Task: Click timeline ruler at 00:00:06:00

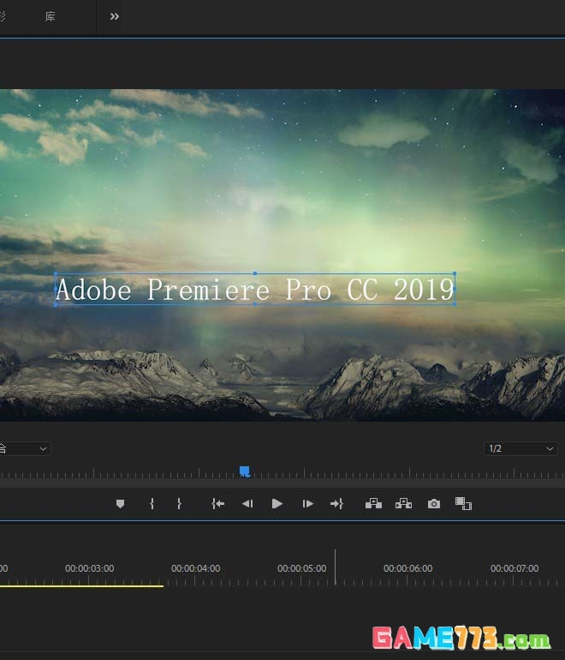Action: (x=407, y=568)
